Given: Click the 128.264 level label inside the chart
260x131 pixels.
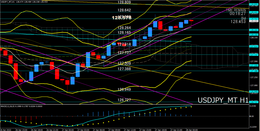Looking at the screenshot, I should (124, 28).
